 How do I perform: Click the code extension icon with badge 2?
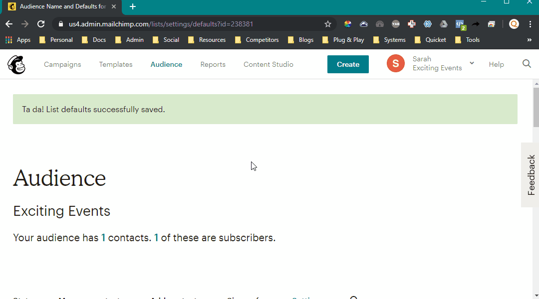460,25
